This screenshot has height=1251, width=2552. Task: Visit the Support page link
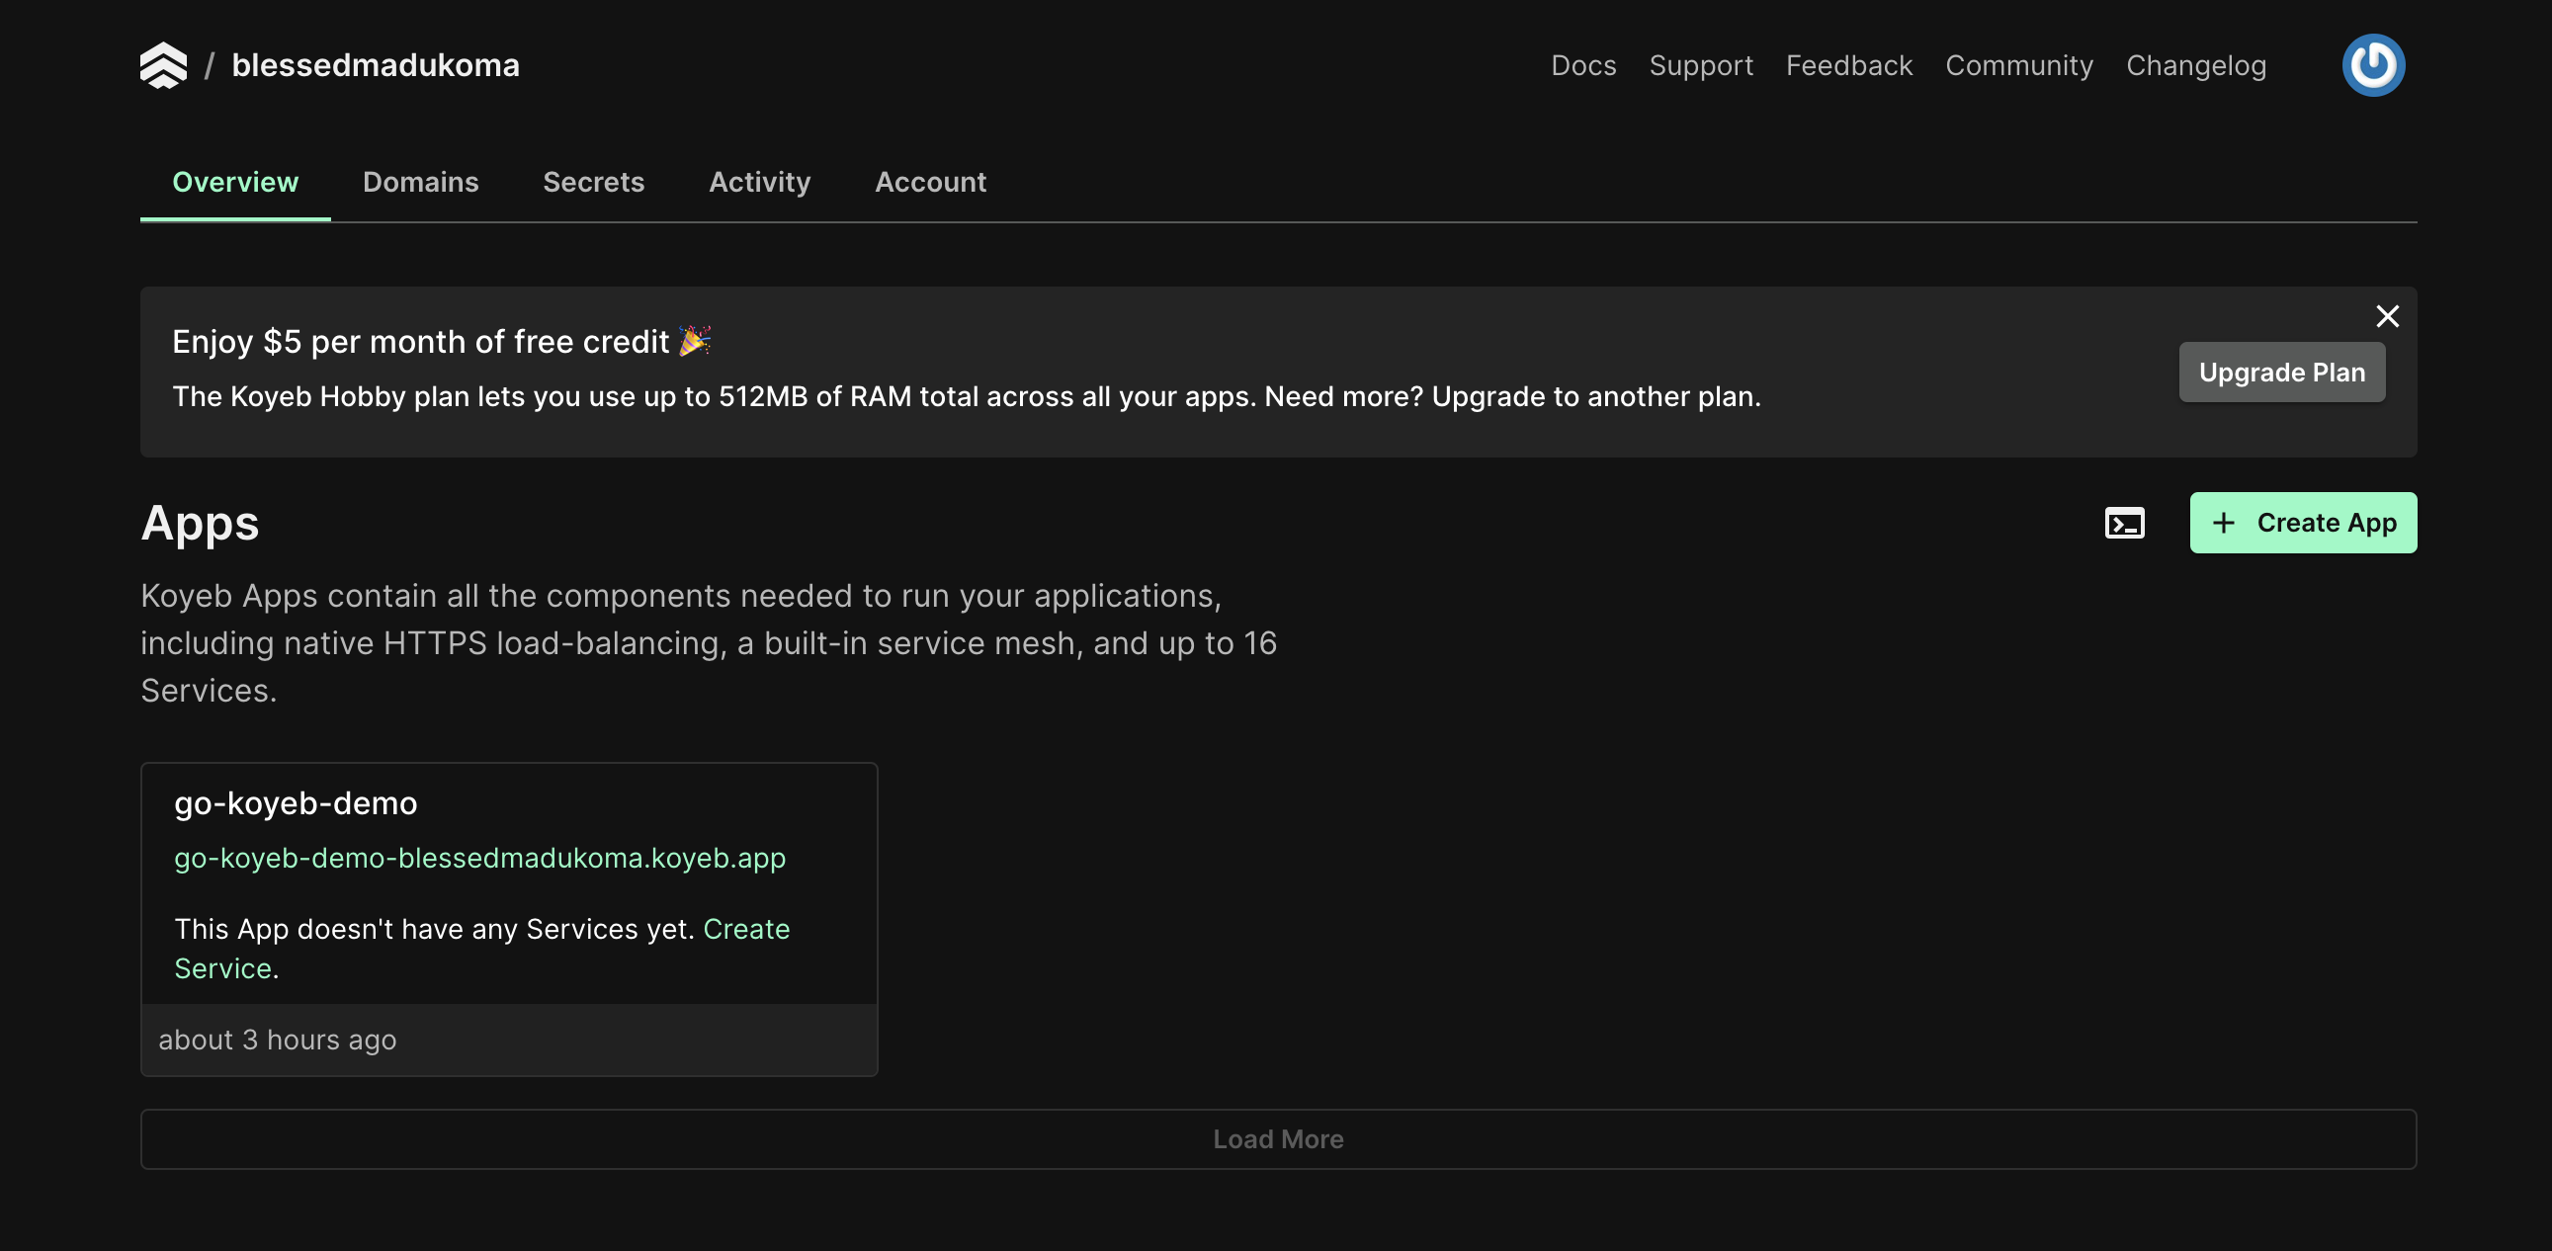pos(1701,65)
